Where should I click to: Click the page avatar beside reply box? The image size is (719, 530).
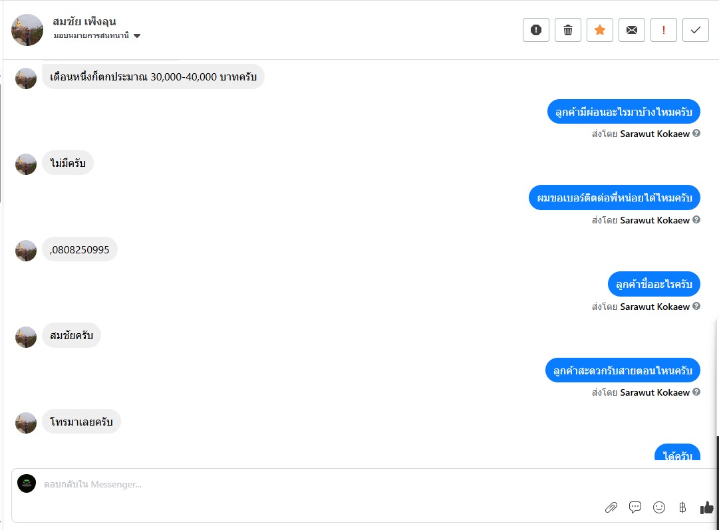pos(27,483)
